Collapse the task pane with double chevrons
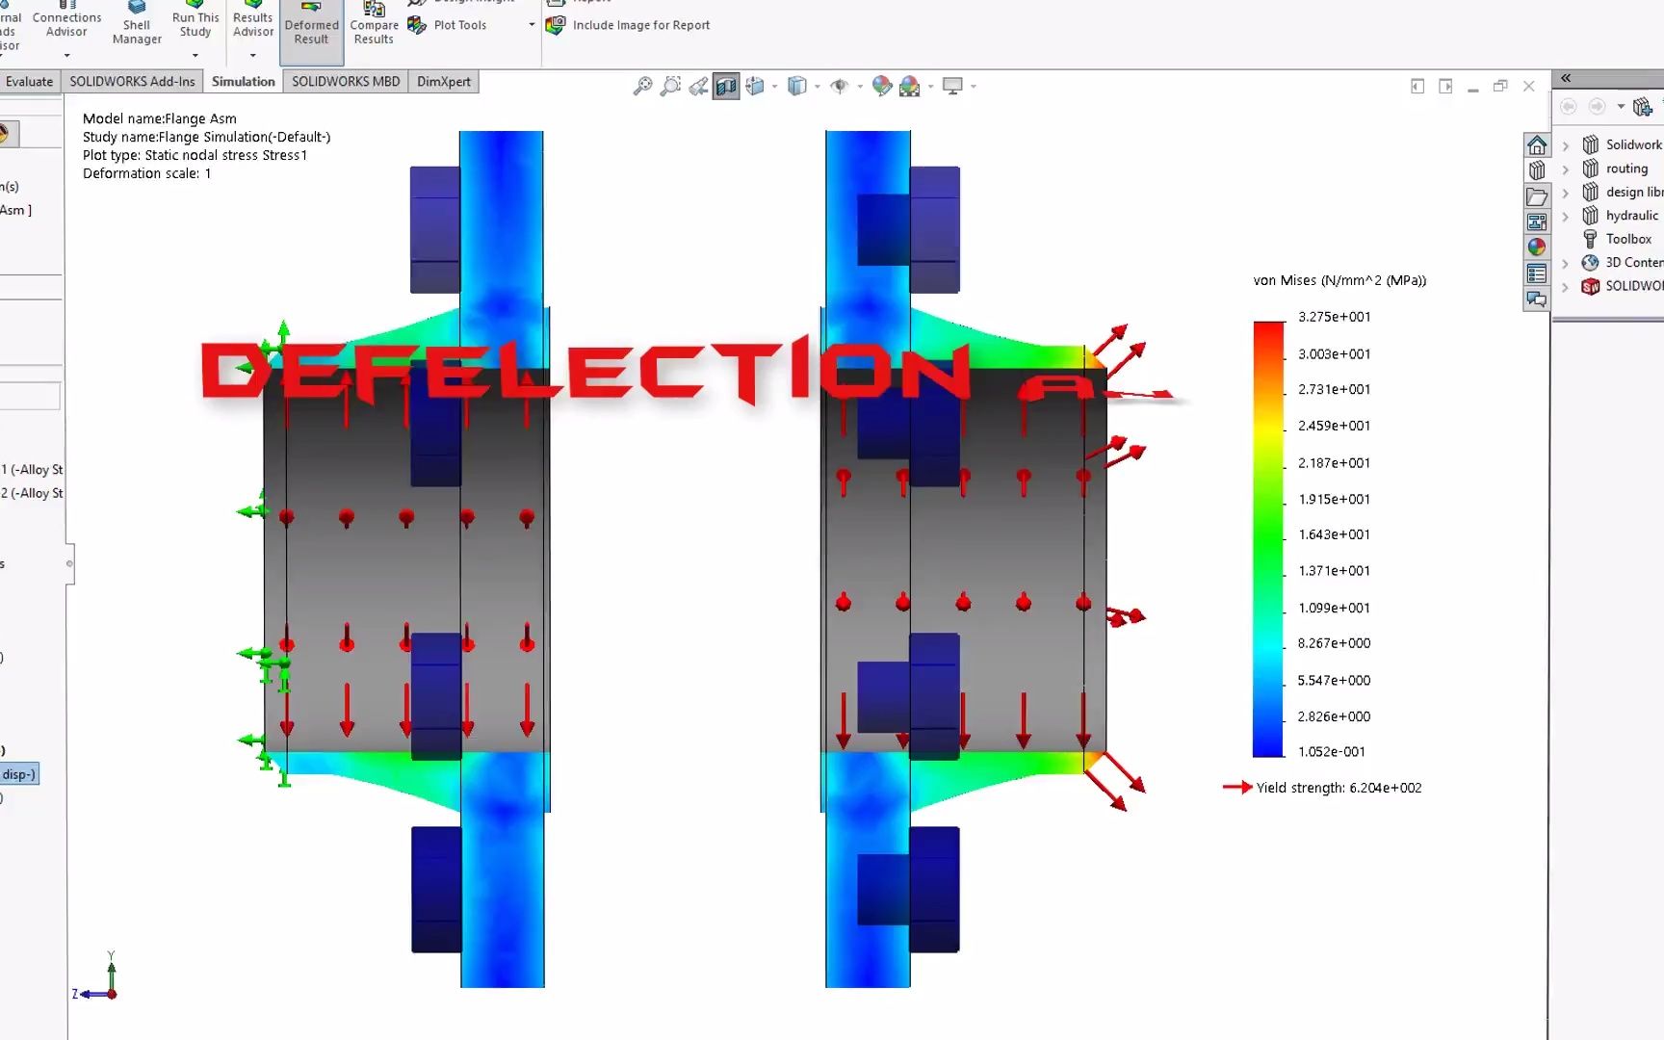1664x1040 pixels. [x=1566, y=77]
